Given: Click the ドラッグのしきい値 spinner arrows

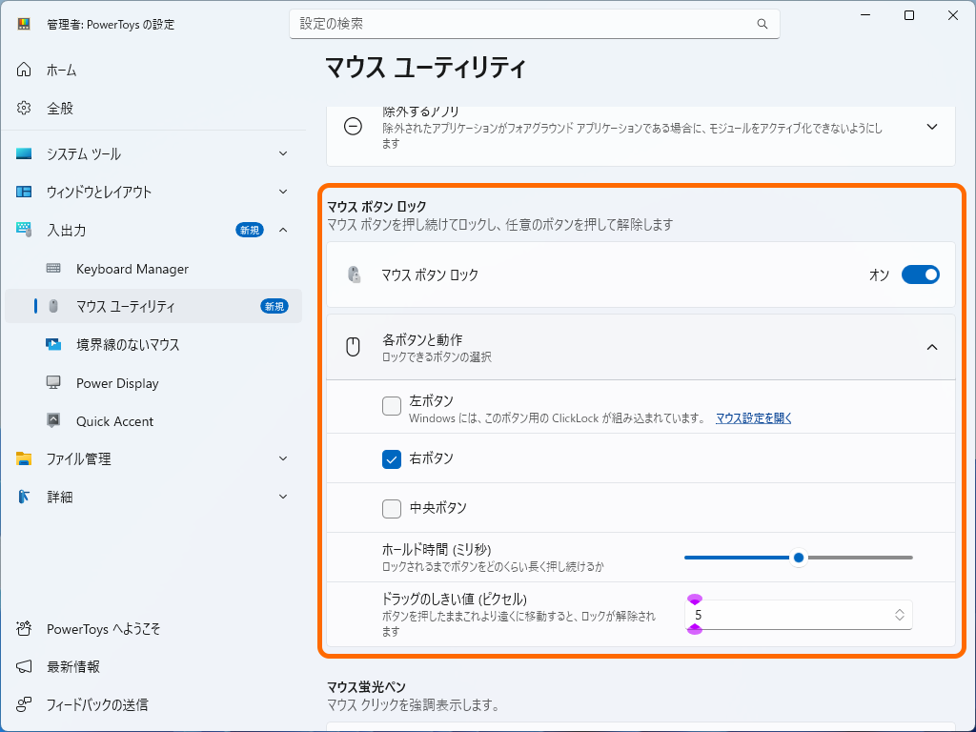Looking at the screenshot, I should coord(900,615).
